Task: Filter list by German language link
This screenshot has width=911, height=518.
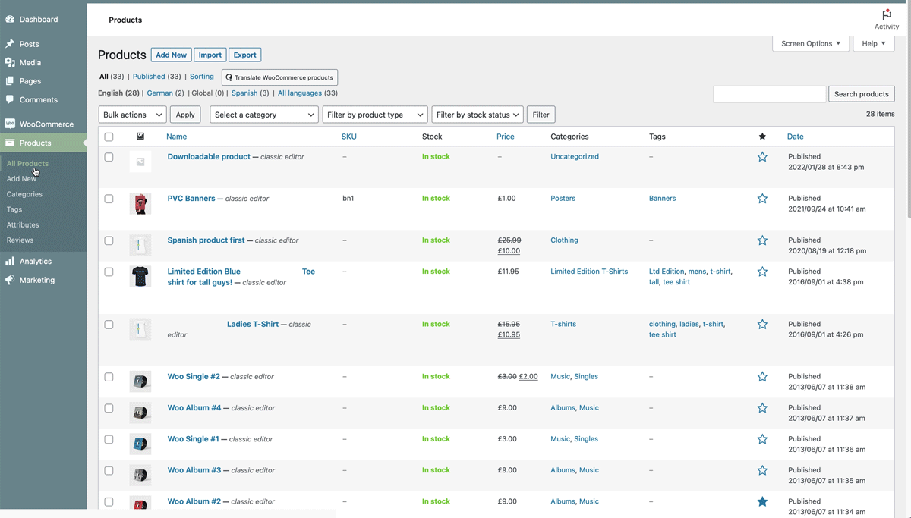Action: 160,93
